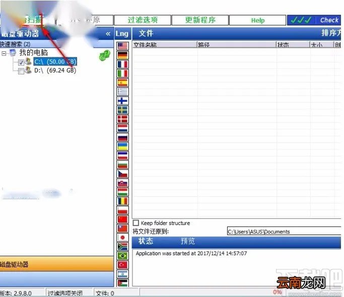Click the Lng language header

pyautogui.click(x=122, y=34)
